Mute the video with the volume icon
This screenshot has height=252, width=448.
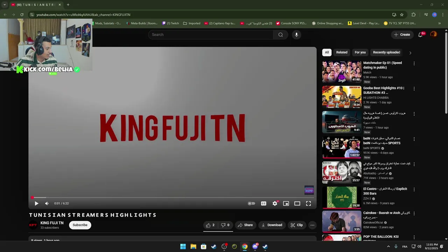click(x=47, y=203)
